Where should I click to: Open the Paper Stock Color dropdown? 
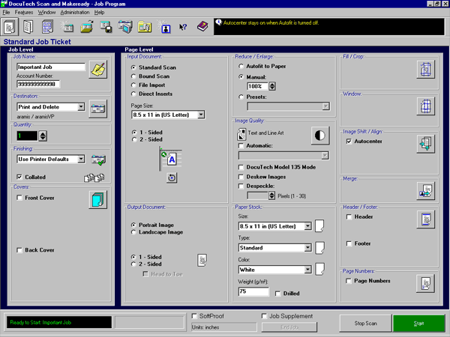(x=307, y=270)
